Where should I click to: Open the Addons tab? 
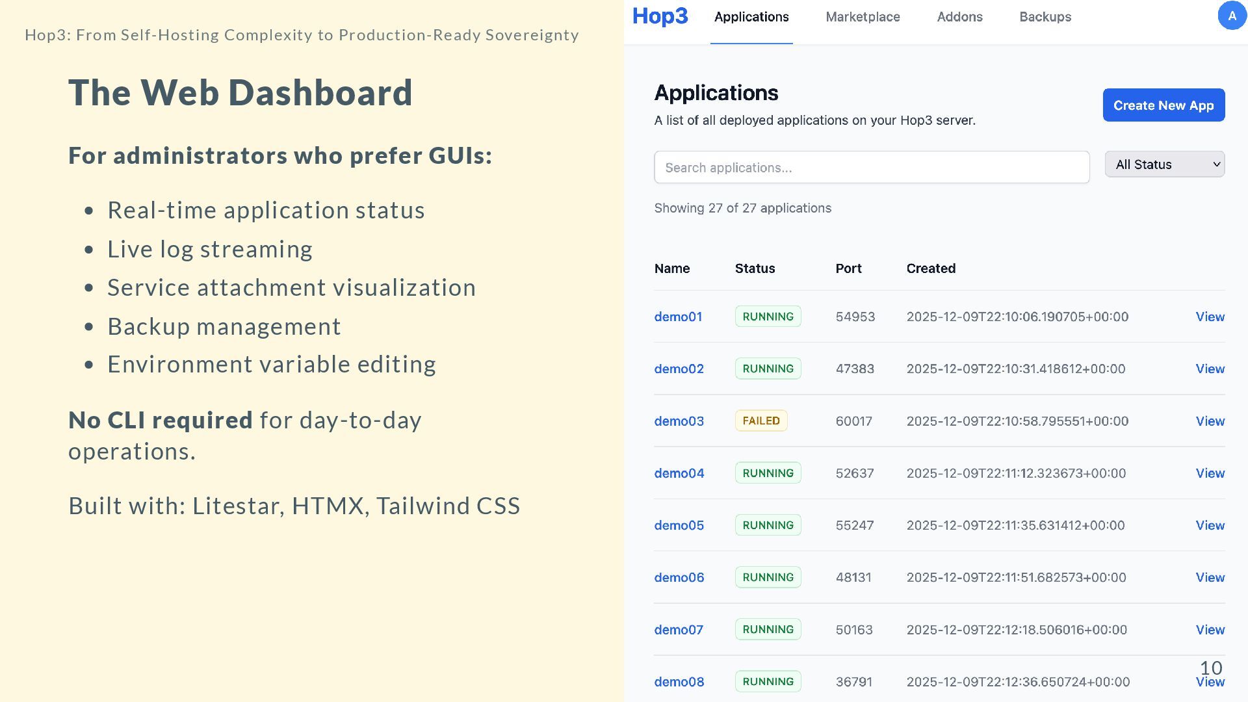tap(959, 17)
